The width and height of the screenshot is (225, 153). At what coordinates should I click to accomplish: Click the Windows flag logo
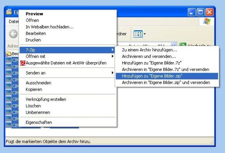pos(207,21)
